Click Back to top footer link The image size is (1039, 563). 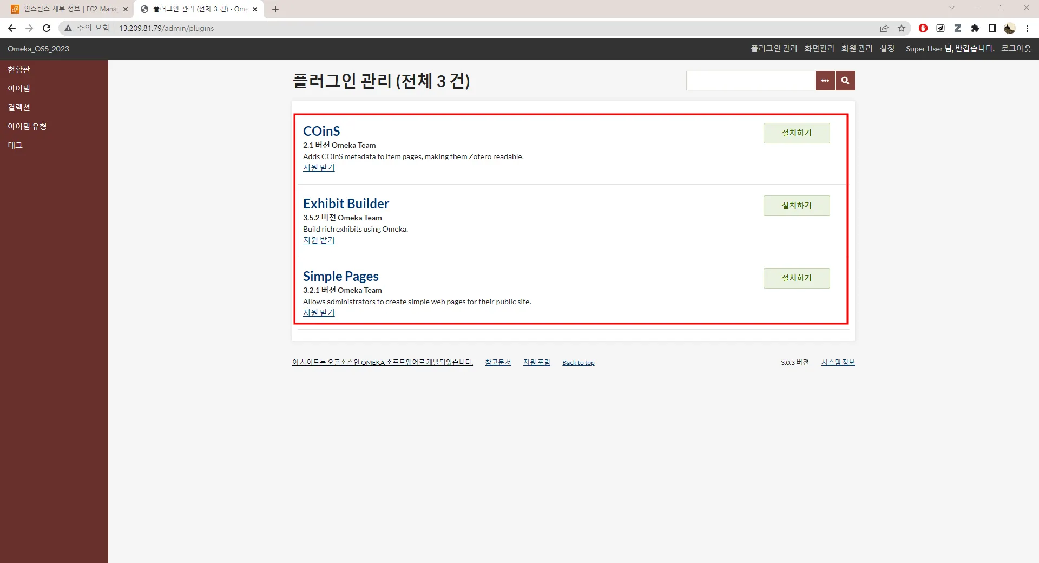pyautogui.click(x=578, y=363)
